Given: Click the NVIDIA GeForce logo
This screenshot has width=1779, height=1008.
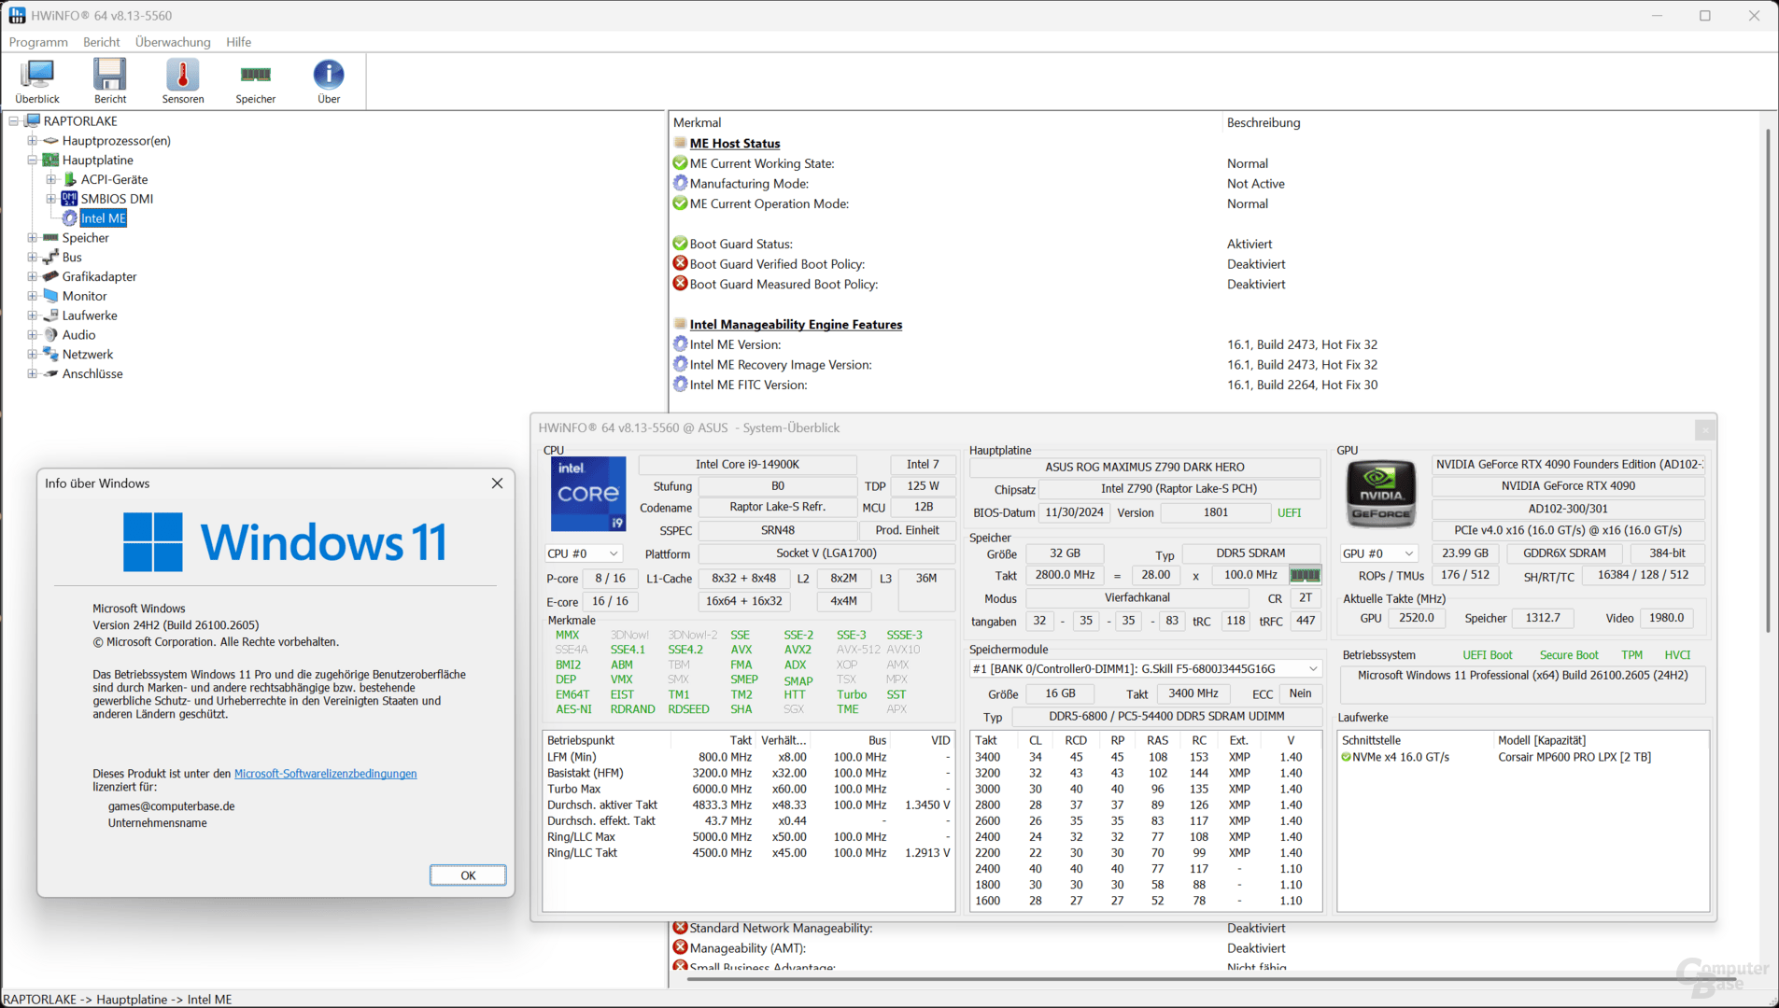Looking at the screenshot, I should pyautogui.click(x=1380, y=494).
